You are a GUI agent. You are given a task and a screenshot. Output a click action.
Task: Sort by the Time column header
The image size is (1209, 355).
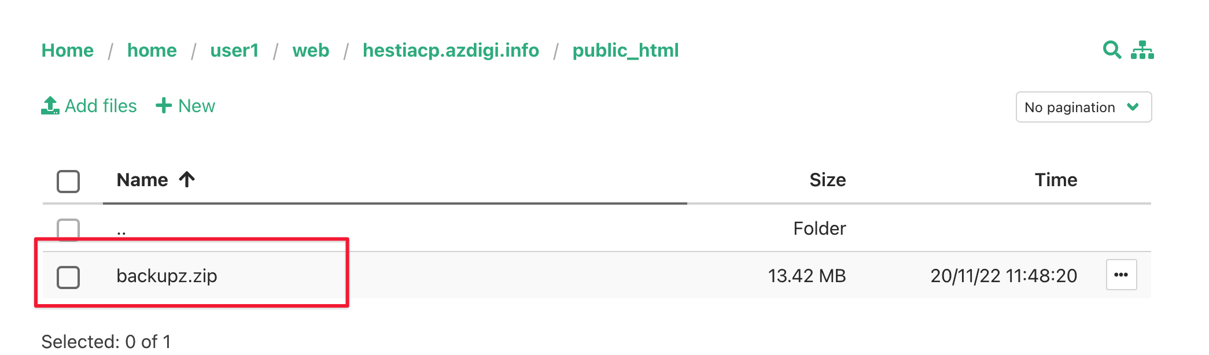click(1056, 180)
